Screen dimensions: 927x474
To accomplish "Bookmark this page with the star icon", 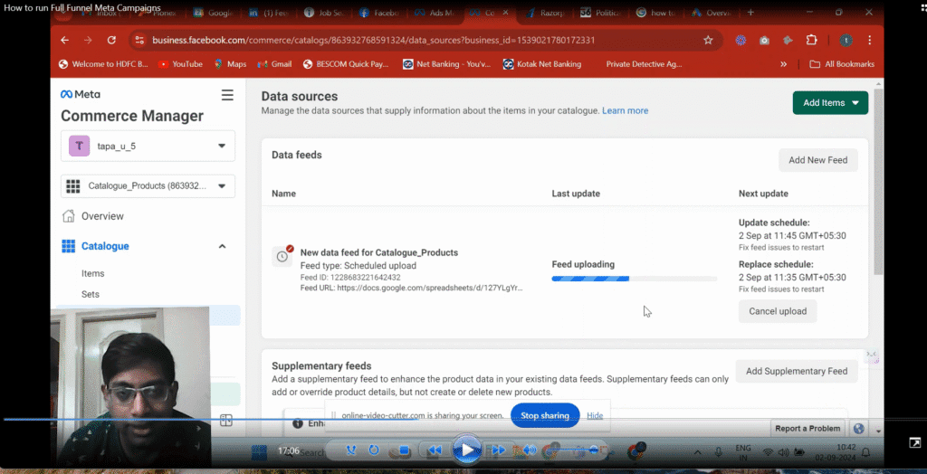I will 708,40.
